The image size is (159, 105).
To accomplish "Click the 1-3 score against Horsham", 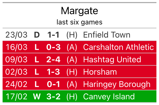I will coord(54,72).
